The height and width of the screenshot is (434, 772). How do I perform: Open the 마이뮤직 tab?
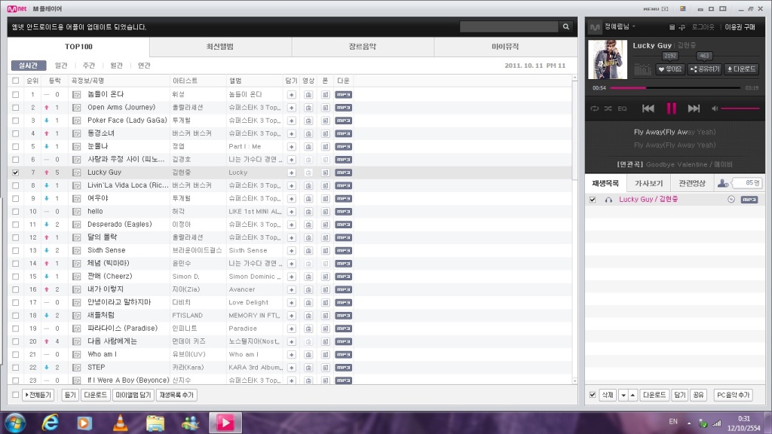(x=506, y=47)
